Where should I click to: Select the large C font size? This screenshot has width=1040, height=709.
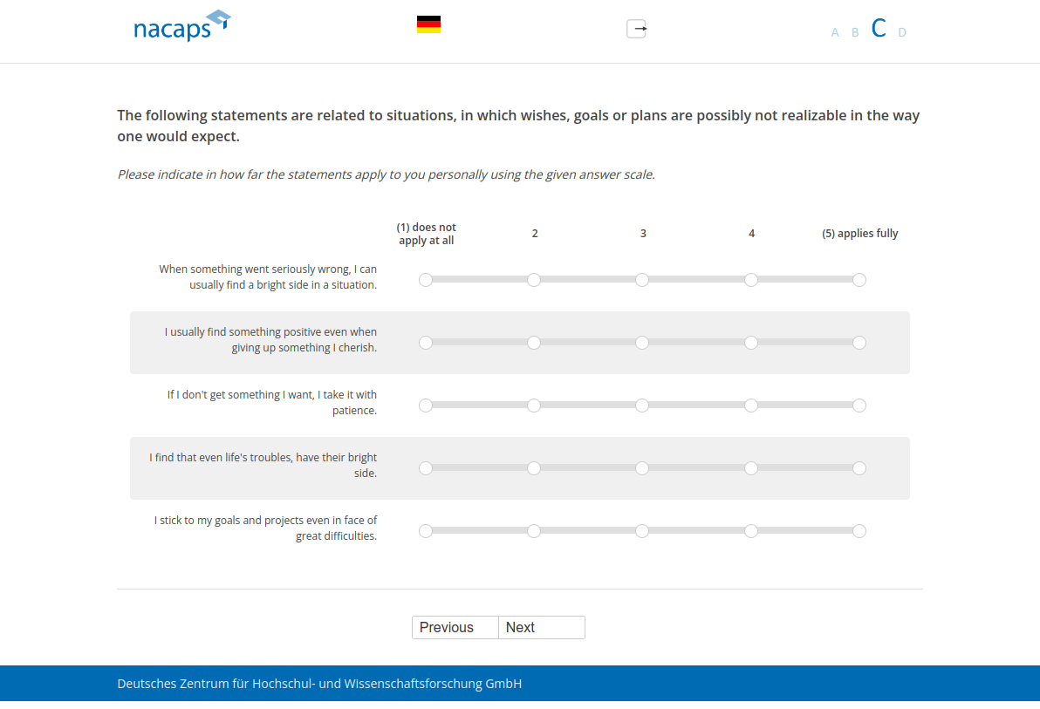pyautogui.click(x=879, y=29)
